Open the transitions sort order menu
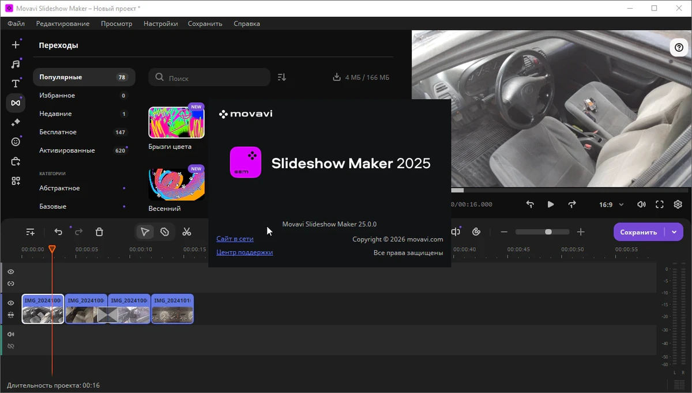Image resolution: width=692 pixels, height=393 pixels. click(282, 77)
